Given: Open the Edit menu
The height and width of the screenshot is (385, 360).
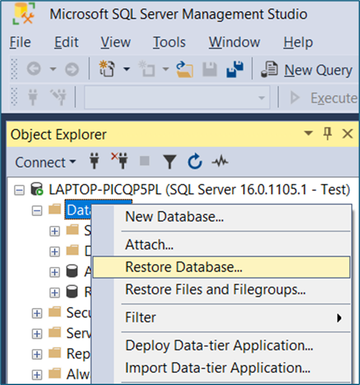Looking at the screenshot, I should coord(66,42).
